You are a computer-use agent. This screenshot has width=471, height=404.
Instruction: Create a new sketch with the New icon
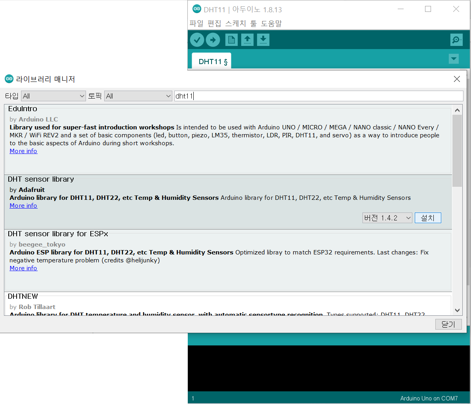click(231, 40)
